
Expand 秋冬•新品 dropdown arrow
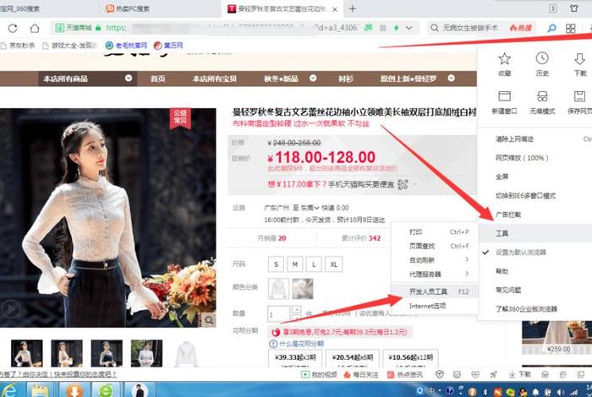click(x=313, y=78)
